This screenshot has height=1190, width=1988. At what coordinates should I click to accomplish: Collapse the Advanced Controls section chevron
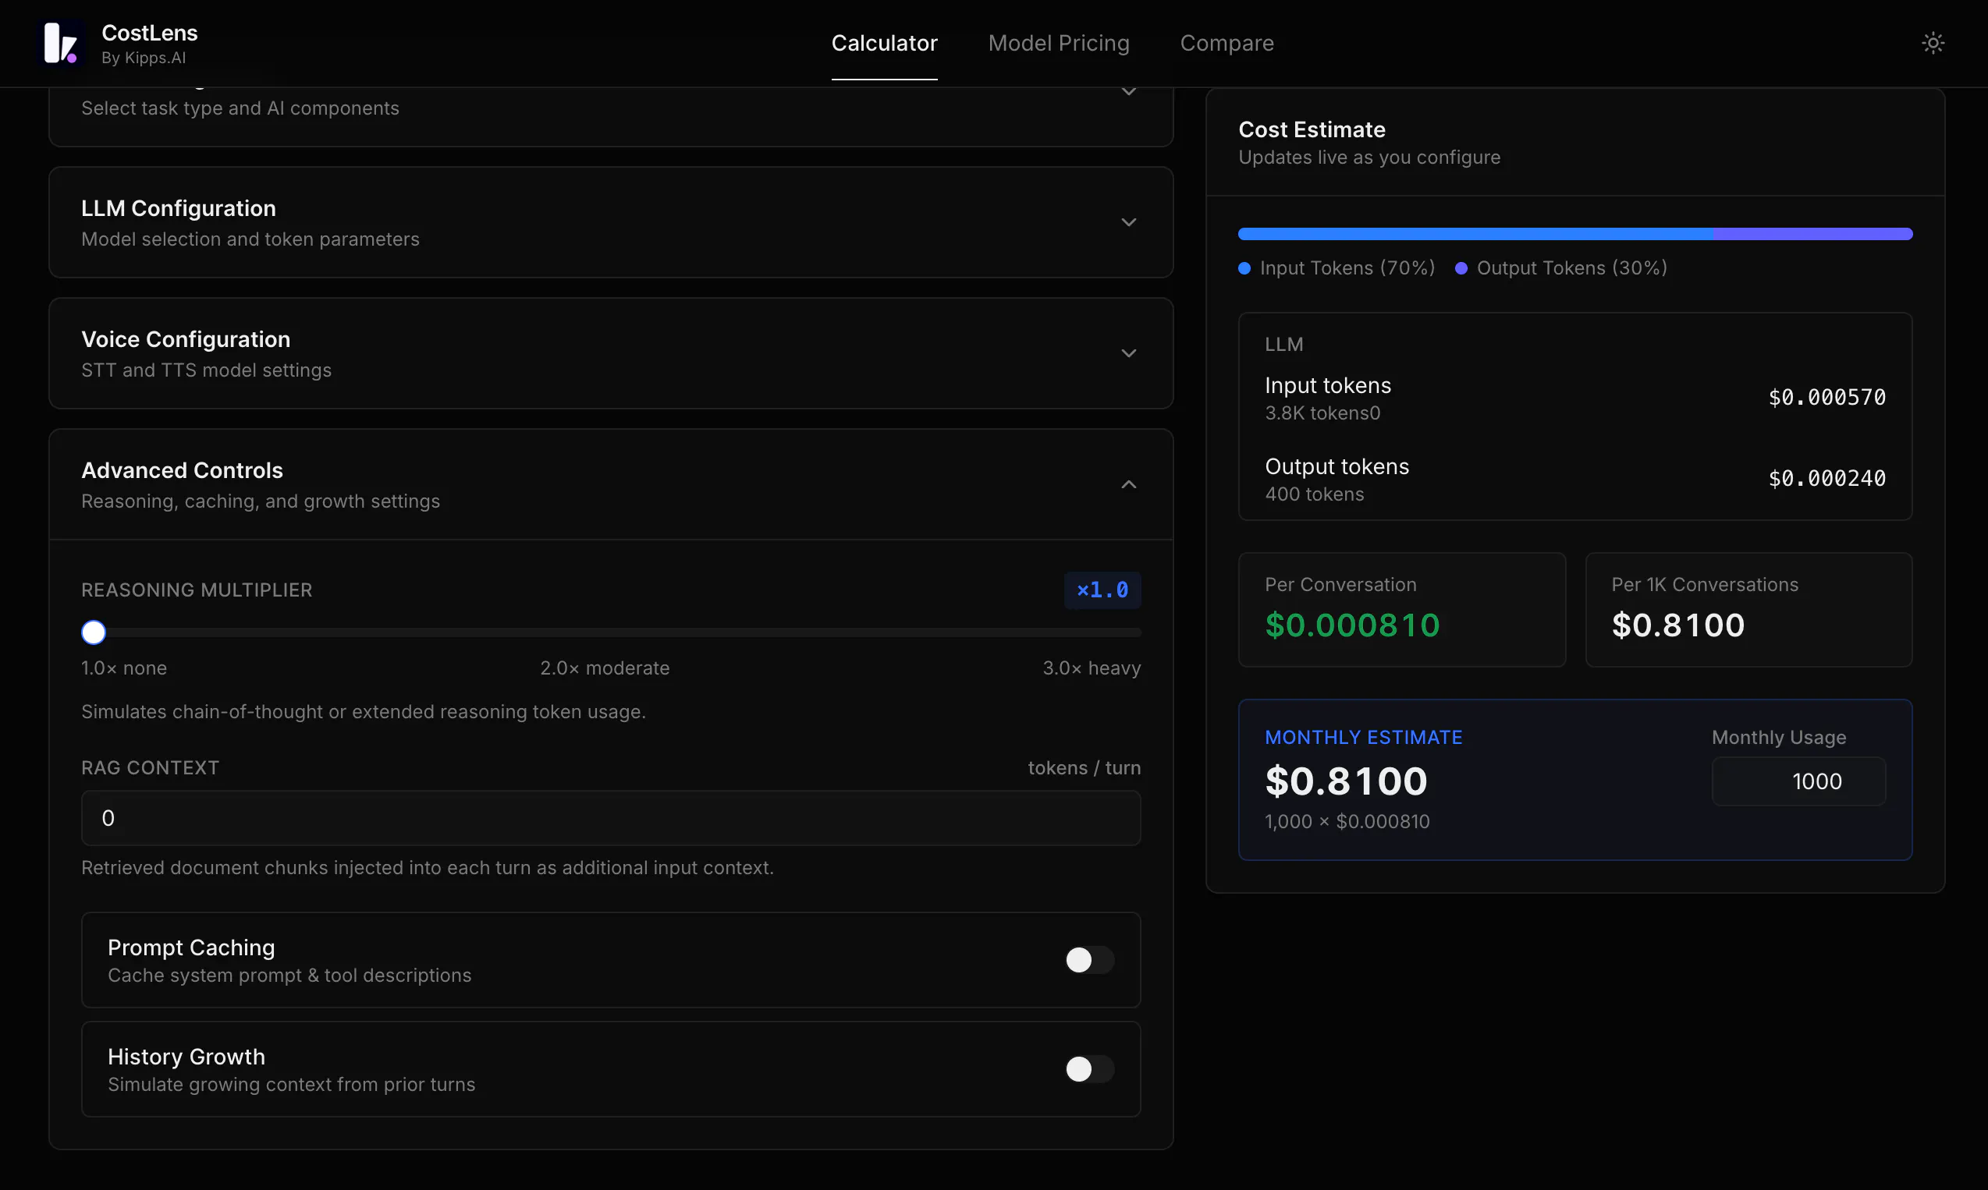pos(1128,484)
